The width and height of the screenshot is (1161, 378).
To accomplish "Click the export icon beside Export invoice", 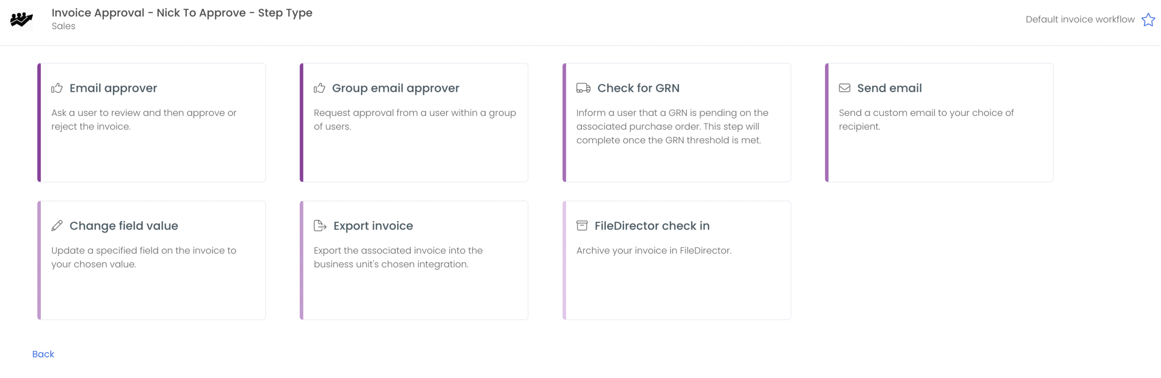I will pyautogui.click(x=320, y=225).
